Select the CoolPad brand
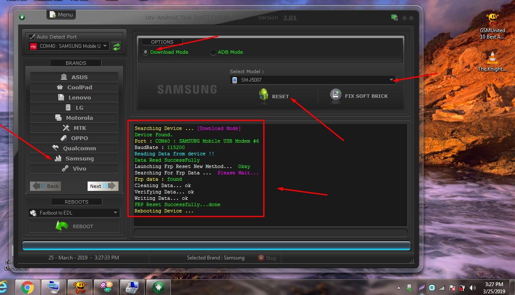 coord(74,87)
